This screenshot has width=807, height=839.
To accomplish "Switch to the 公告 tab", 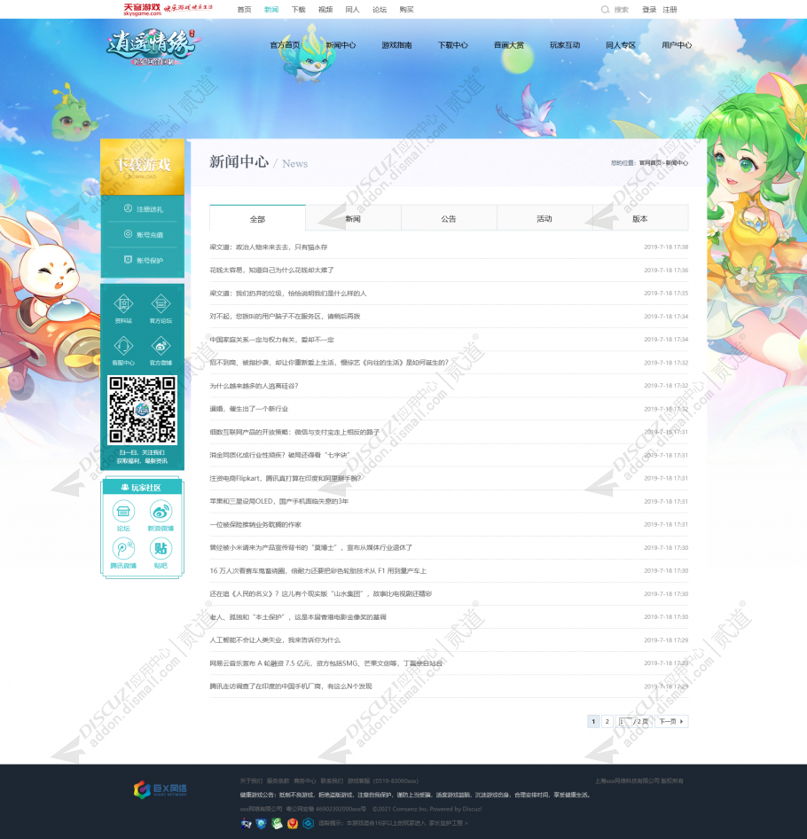I will (x=449, y=219).
